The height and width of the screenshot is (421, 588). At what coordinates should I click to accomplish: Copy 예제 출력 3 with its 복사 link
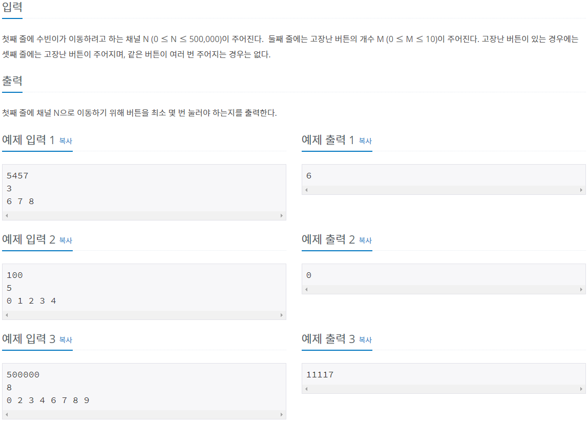365,339
